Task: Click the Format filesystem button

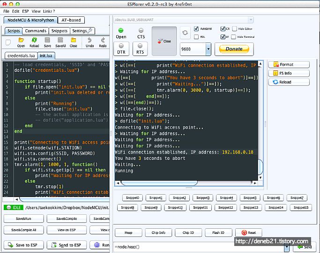Action: coord(289,64)
